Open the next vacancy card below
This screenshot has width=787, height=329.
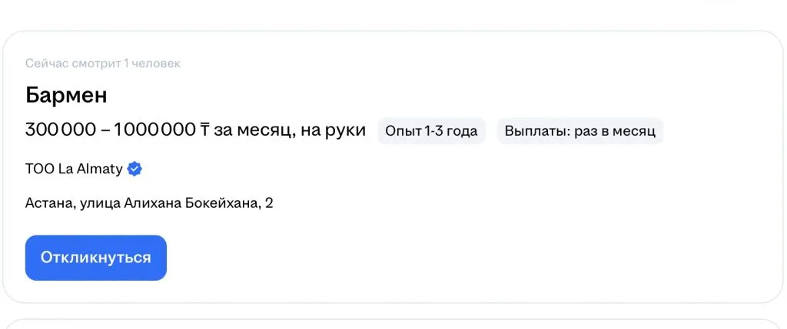(x=393, y=324)
